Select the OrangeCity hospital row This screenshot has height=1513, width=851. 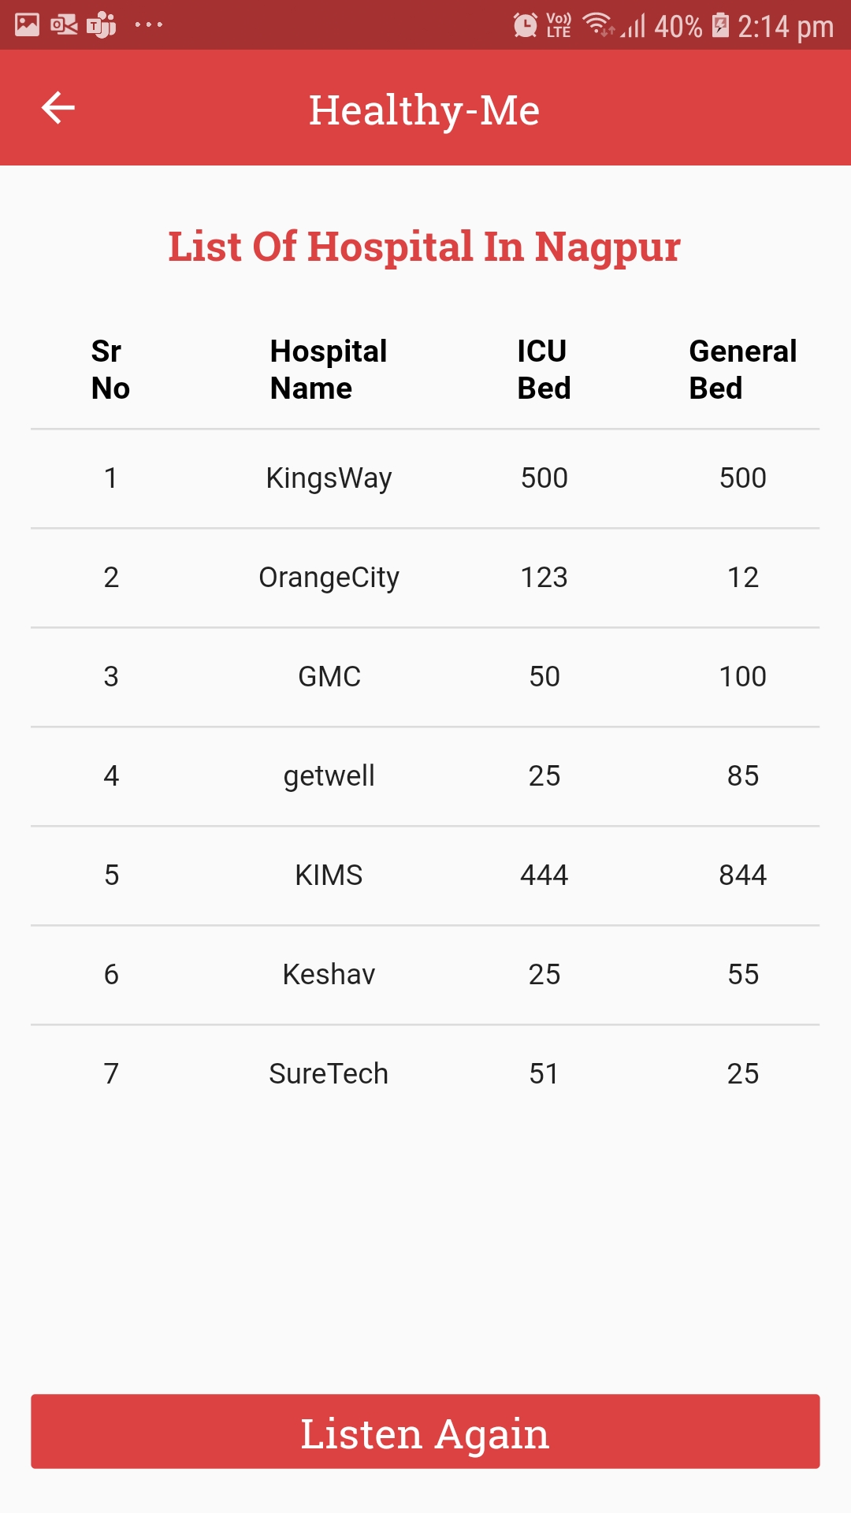coord(425,578)
